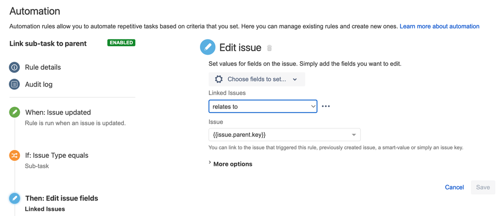Open the three-dots menu beside relates to

click(326, 107)
